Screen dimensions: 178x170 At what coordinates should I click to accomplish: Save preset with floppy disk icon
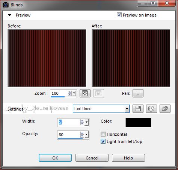[138, 109]
